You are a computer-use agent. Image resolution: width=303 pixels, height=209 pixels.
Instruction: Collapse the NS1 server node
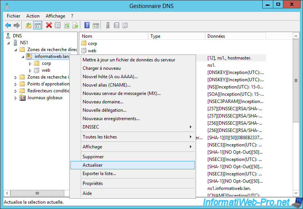(9, 43)
